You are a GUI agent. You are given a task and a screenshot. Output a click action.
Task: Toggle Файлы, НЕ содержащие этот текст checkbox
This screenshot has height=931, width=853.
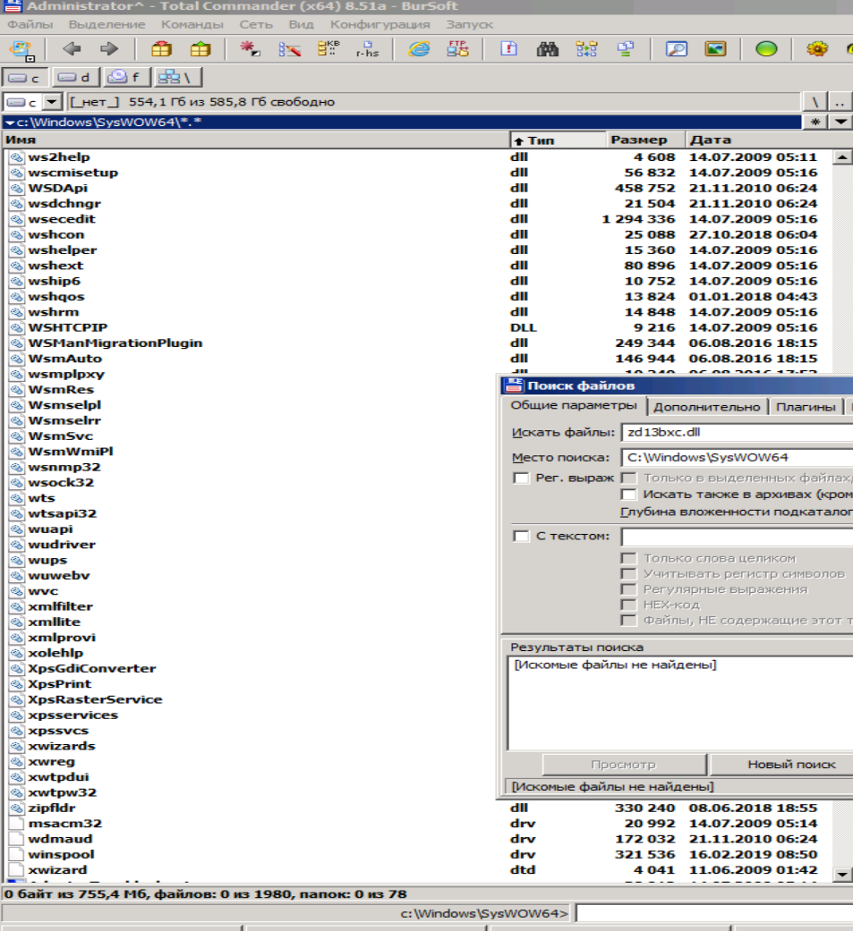coord(628,621)
